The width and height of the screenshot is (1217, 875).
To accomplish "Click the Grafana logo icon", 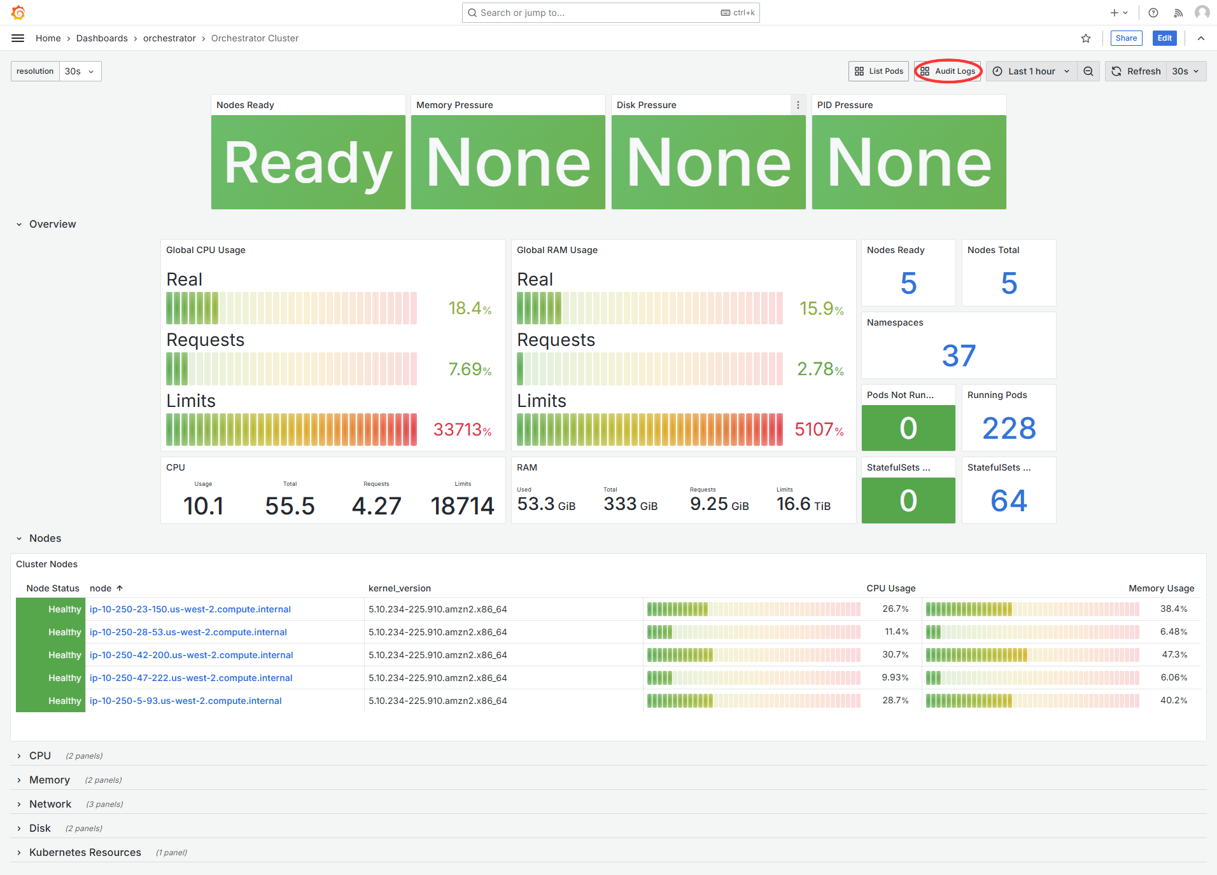I will pos(18,13).
